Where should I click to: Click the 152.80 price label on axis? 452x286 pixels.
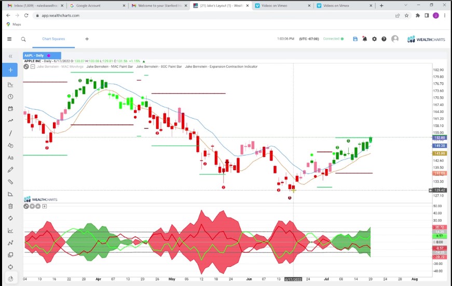(440, 138)
